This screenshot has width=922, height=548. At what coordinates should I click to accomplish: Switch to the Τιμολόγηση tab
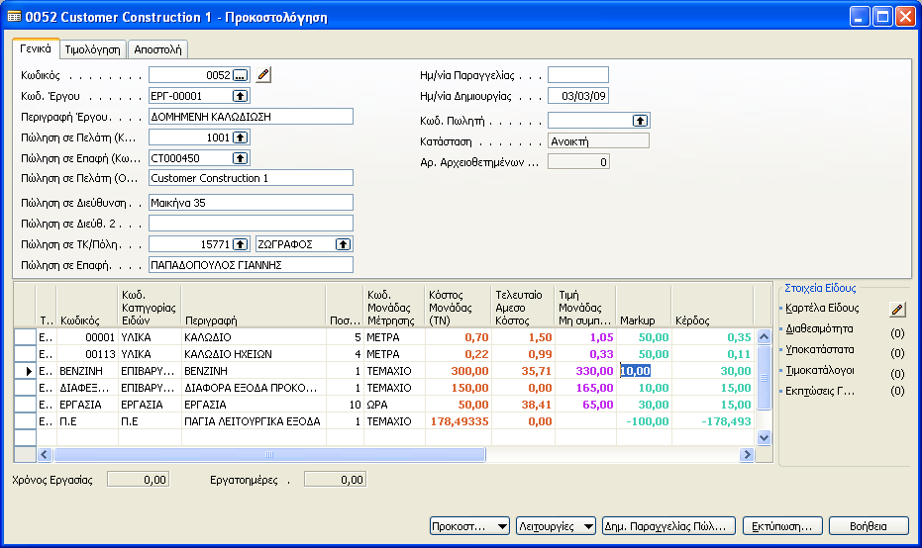pos(92,49)
